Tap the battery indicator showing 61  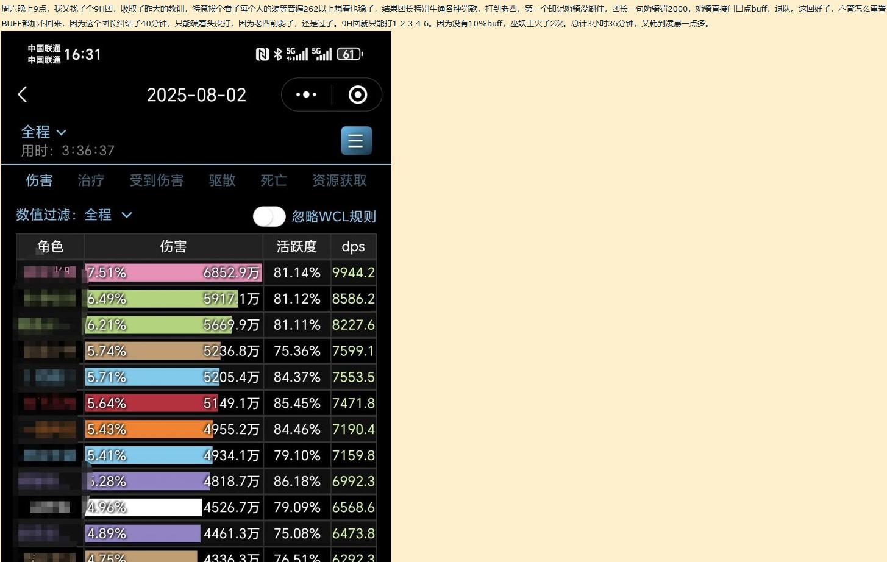coord(349,54)
